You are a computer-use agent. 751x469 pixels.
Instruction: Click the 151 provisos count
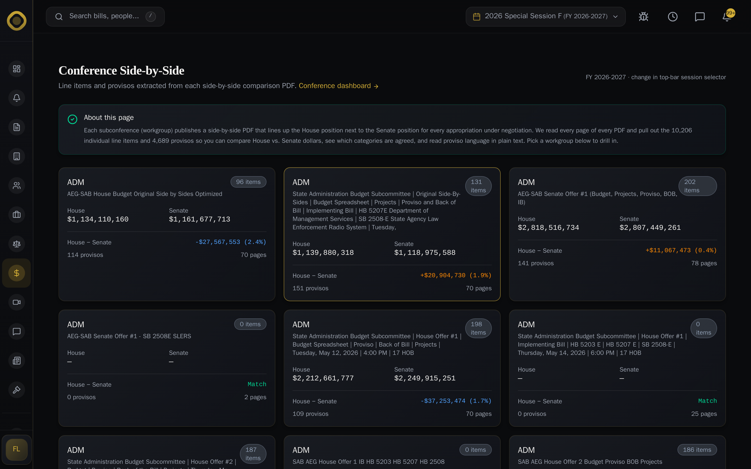(x=310, y=288)
